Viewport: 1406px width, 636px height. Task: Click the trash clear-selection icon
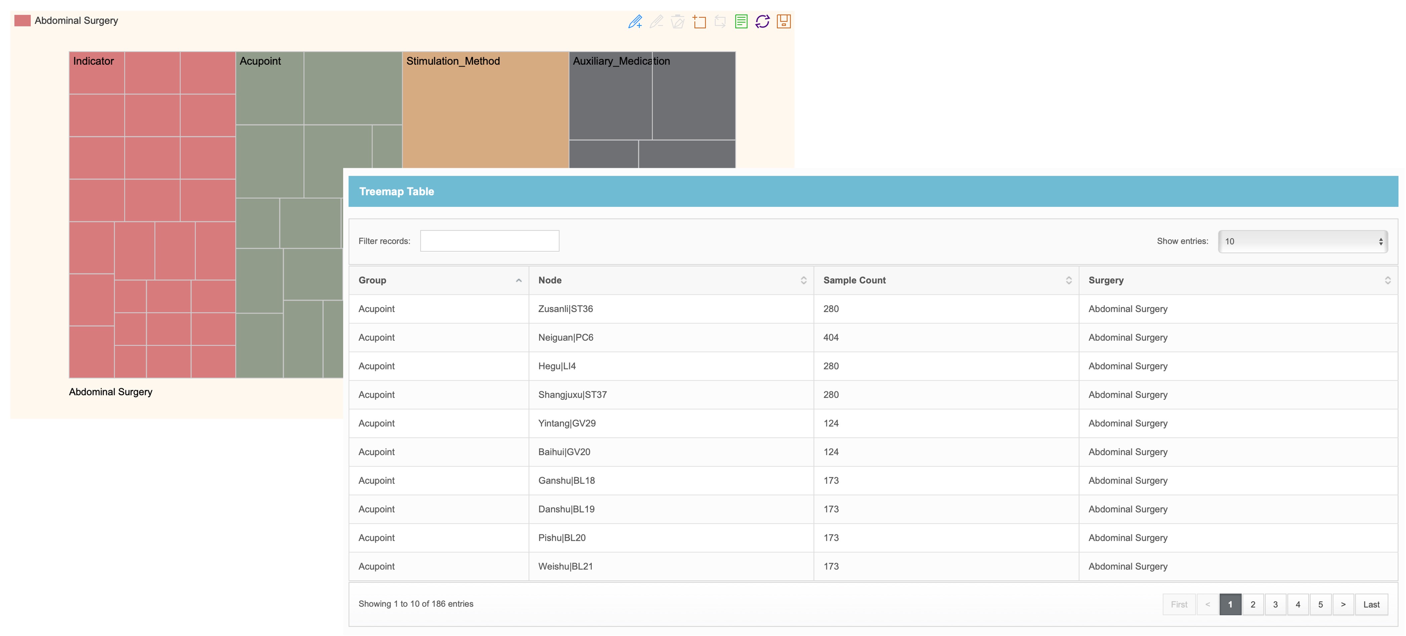click(677, 22)
